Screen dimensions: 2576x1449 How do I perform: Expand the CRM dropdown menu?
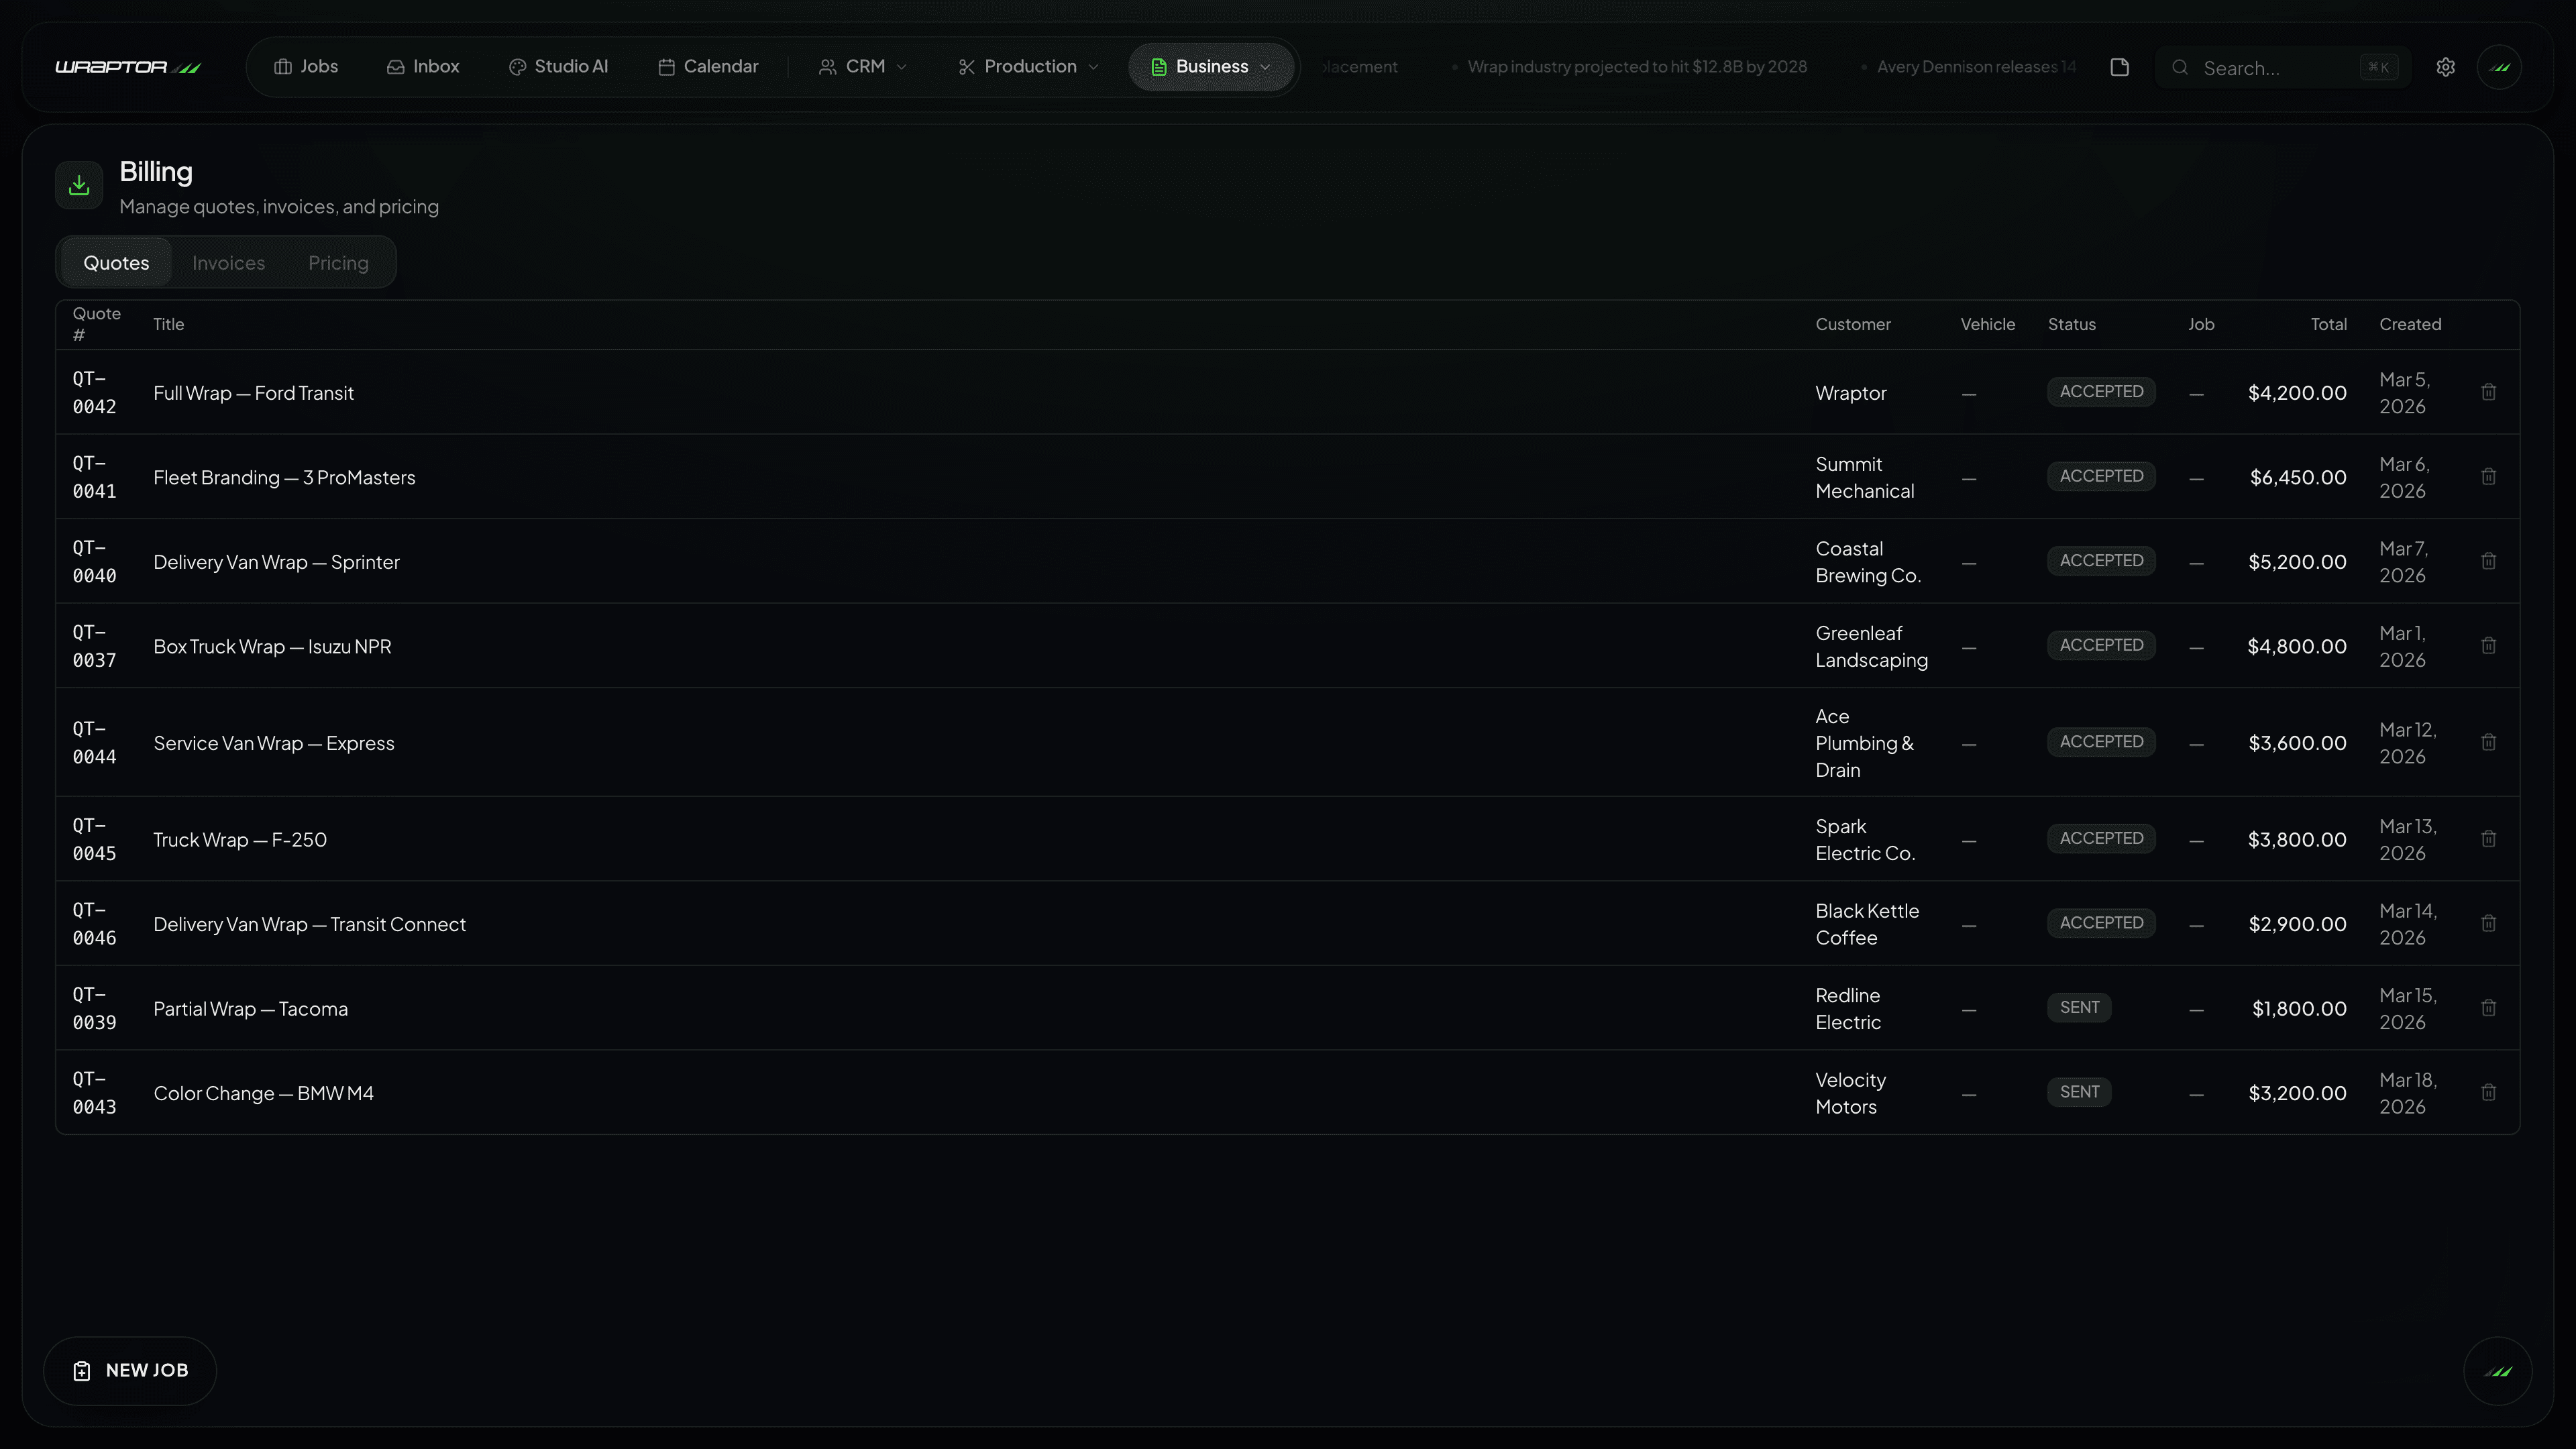tap(862, 66)
